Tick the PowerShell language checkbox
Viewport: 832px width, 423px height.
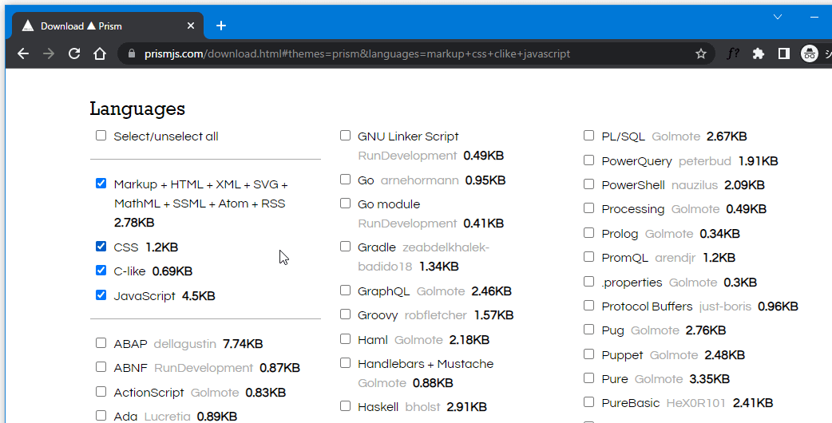(x=588, y=184)
